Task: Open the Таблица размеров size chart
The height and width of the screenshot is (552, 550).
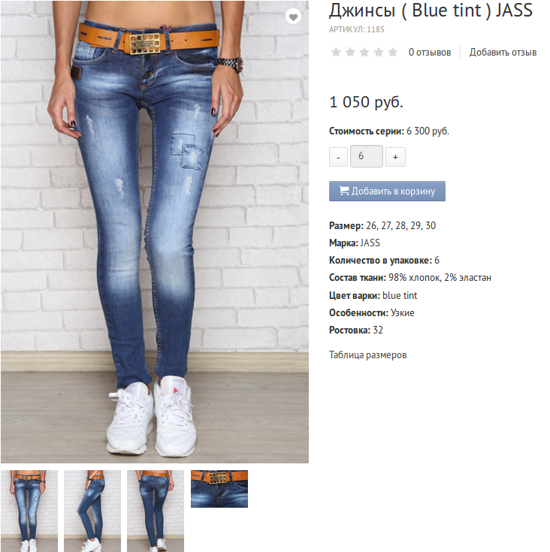Action: [367, 354]
